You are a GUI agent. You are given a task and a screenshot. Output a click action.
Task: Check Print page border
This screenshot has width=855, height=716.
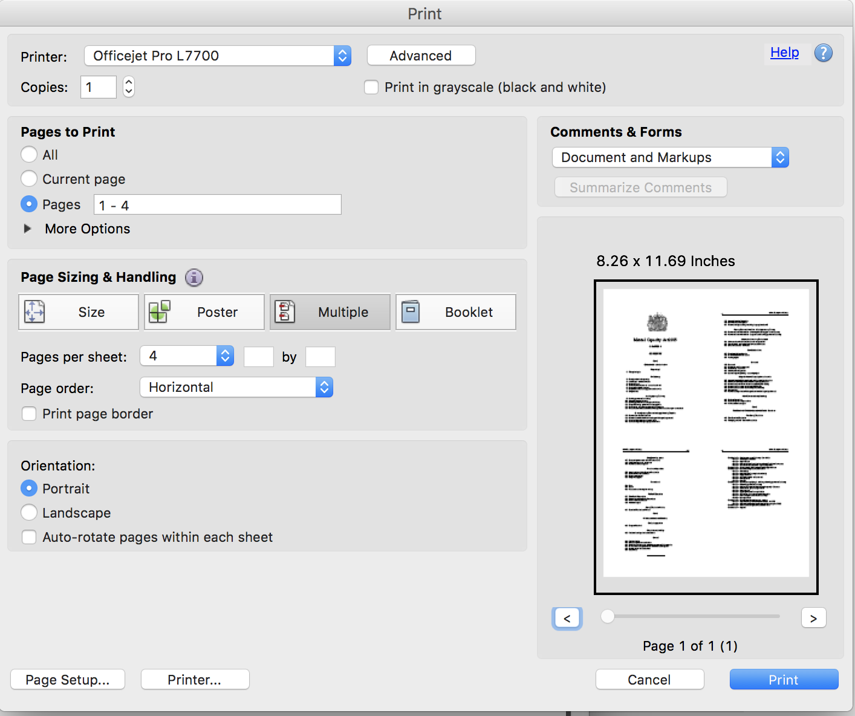pos(29,414)
